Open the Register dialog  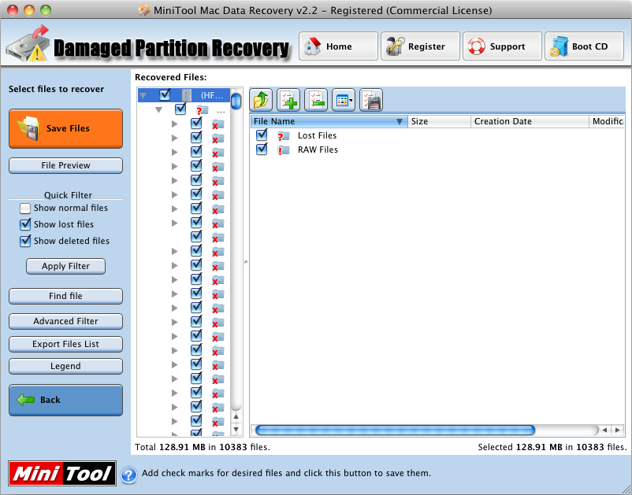point(420,46)
